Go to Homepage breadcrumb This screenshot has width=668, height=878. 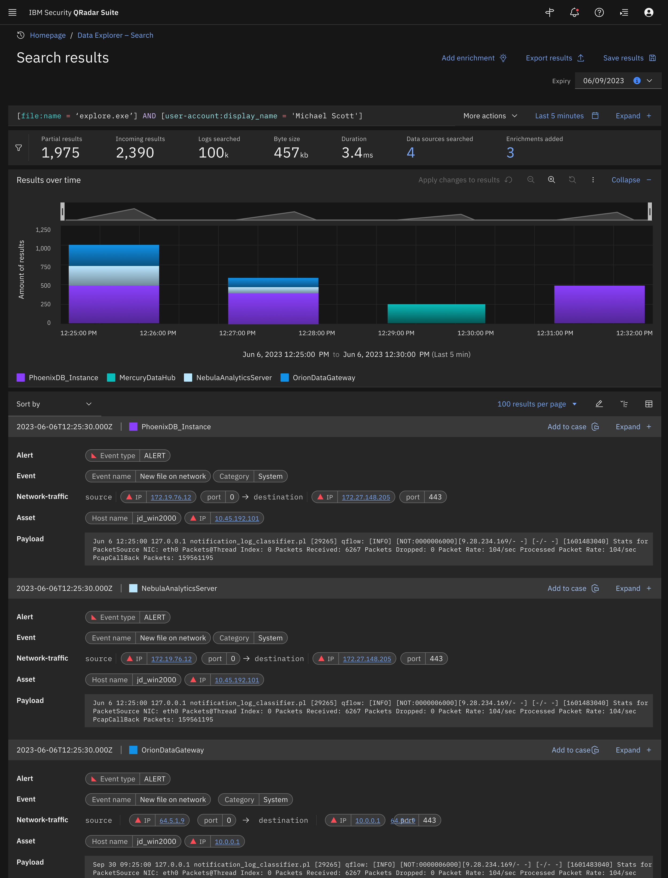coord(48,35)
